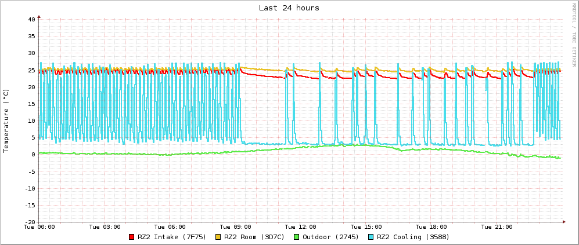Click the red RZ2 Intake legend swatch
Viewport: 579px width, 245px height.
click(132, 237)
